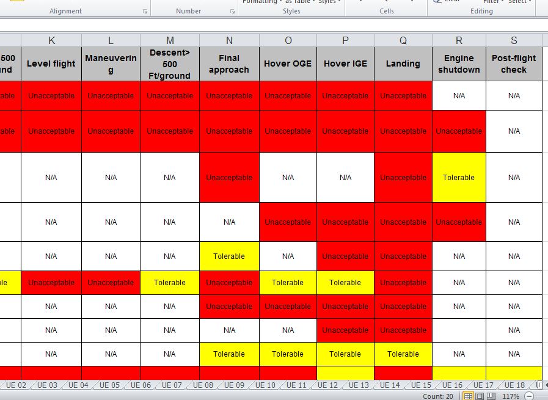The width and height of the screenshot is (548, 400).
Task: Go to the UE 17 sheet tab
Action: [483, 385]
